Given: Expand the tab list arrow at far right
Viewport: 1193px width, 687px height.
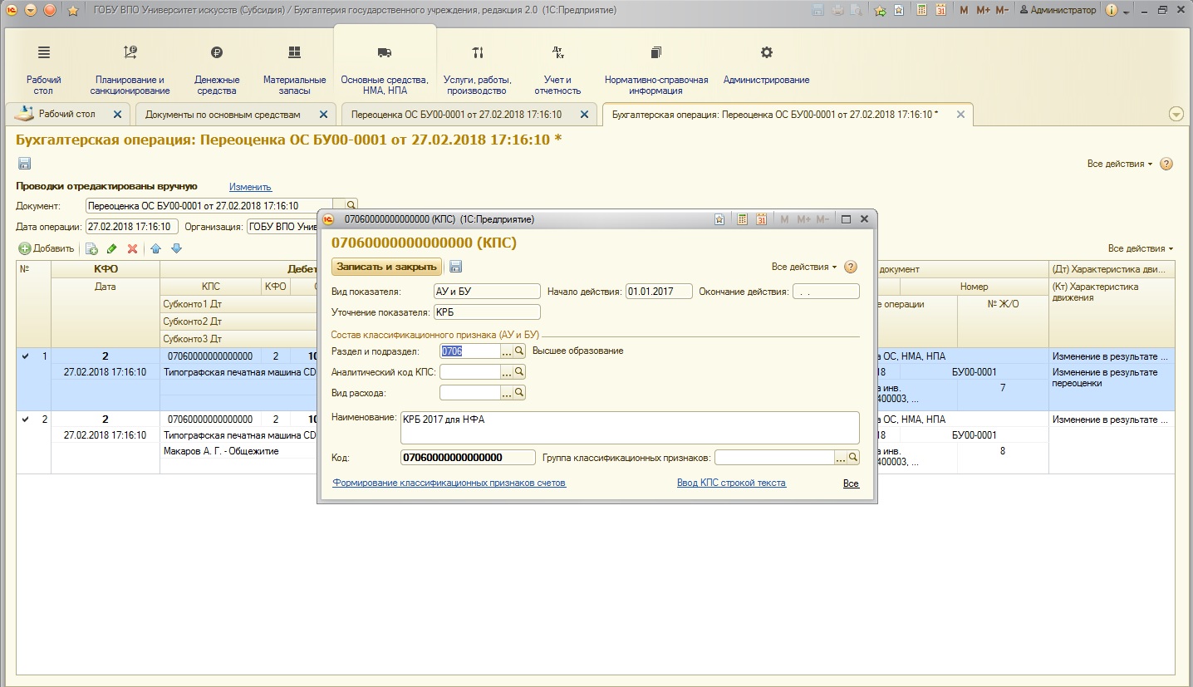Looking at the screenshot, I should [x=1176, y=115].
